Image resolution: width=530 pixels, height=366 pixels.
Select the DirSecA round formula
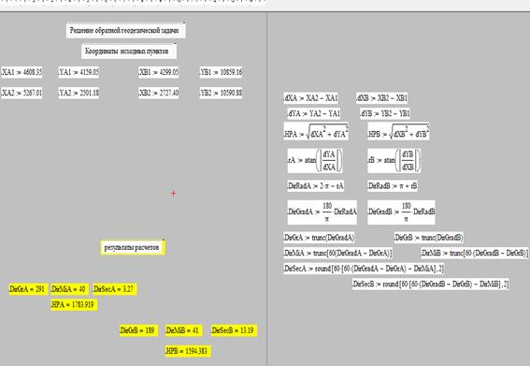pos(364,269)
